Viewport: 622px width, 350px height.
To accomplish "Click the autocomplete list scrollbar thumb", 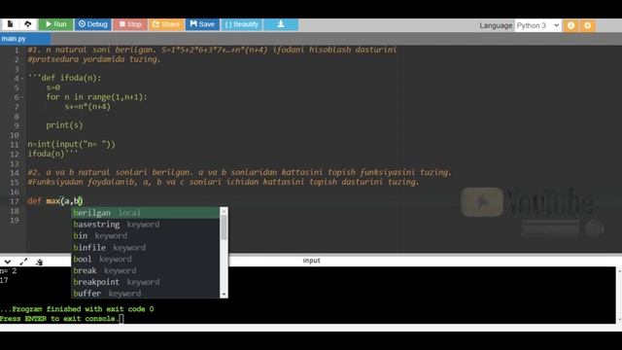I will tap(224, 227).
